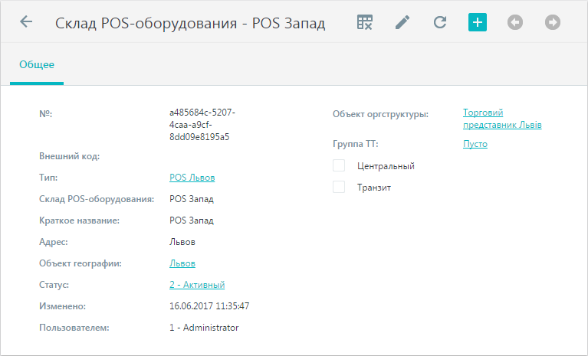
Task: Open the POS Львов type link
Action: [192, 178]
